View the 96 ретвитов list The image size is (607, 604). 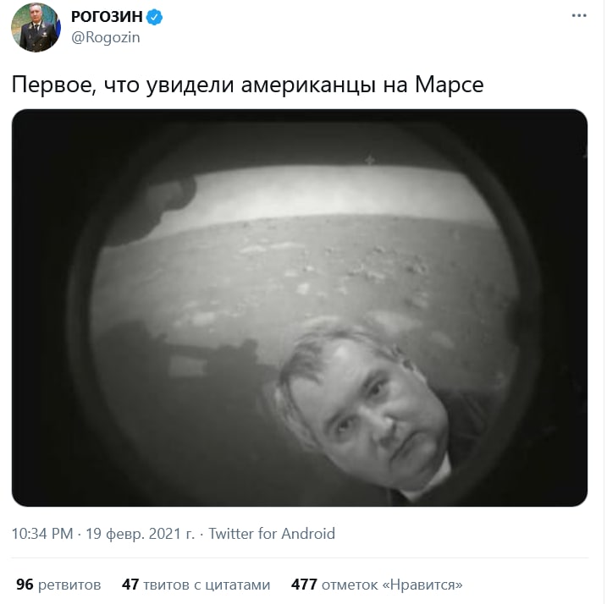pos(58,585)
